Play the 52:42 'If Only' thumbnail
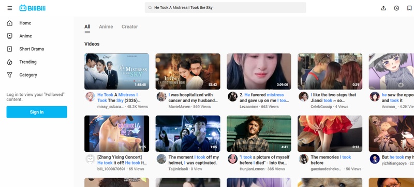The image size is (414, 187). (x=188, y=71)
